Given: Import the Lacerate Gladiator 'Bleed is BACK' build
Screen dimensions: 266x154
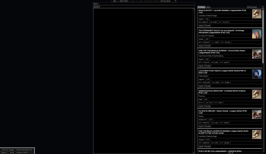Looking at the screenshot, I should (x=201, y=26).
